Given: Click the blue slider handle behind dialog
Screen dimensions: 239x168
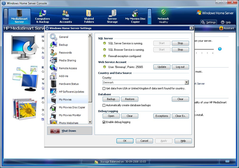Looking at the screenshot, I should click(220, 49).
